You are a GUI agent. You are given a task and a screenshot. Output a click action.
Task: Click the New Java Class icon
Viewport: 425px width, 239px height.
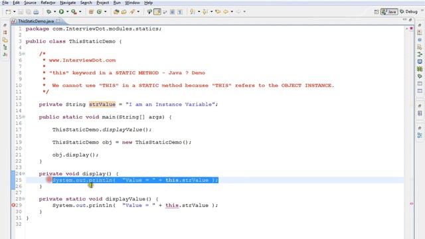[x=99, y=12]
